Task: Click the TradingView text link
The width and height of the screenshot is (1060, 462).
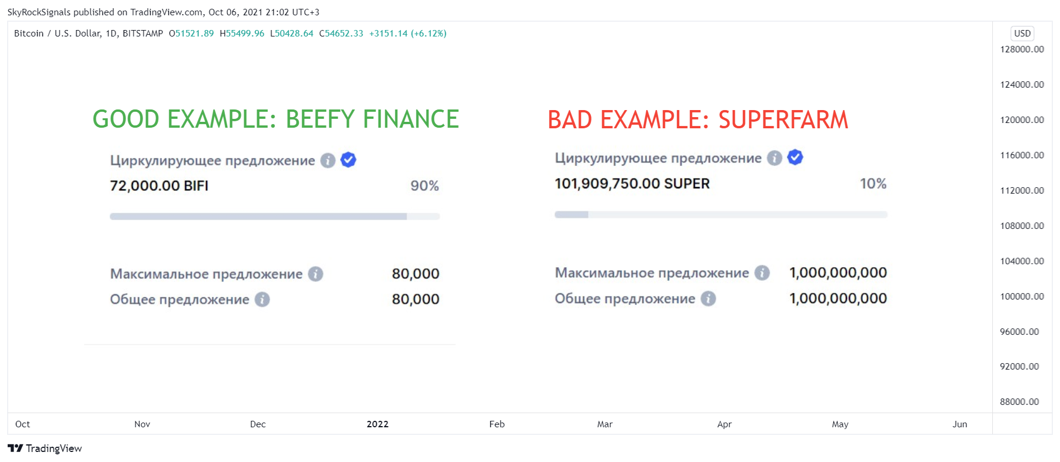Action: click(54, 448)
